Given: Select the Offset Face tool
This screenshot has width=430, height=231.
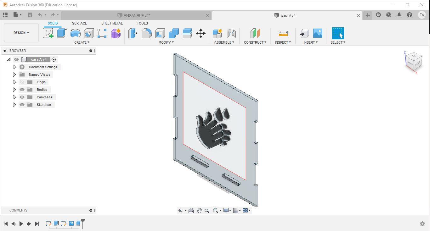Looking at the screenshot, I should point(187,33).
